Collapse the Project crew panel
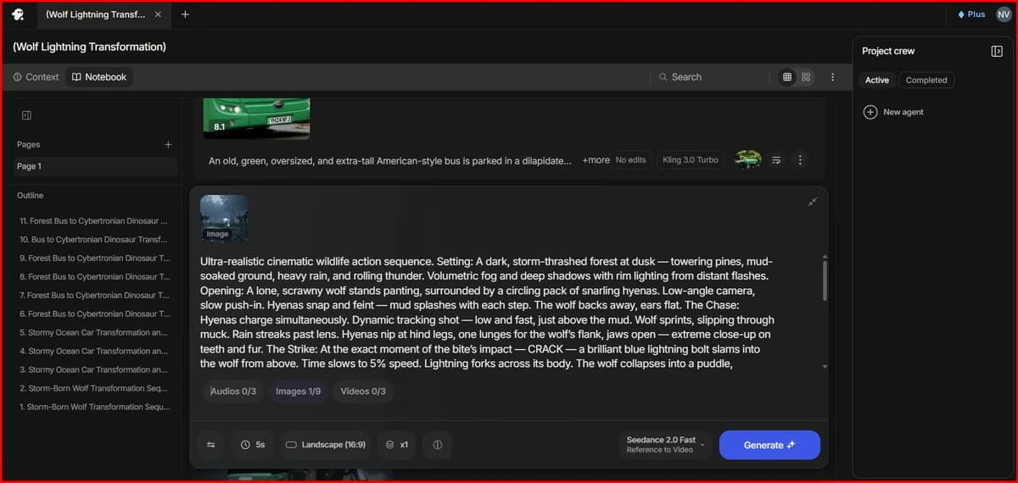The image size is (1018, 483). (x=997, y=51)
